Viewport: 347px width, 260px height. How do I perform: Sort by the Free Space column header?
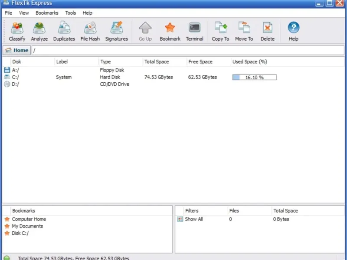pyautogui.click(x=209, y=62)
